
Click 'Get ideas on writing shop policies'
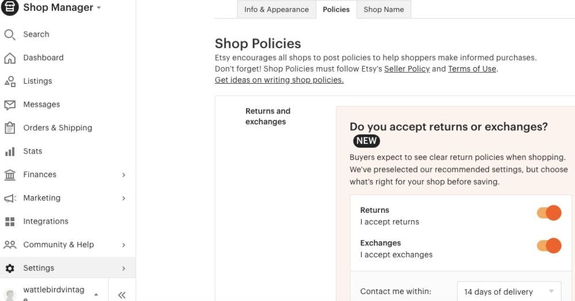(279, 80)
